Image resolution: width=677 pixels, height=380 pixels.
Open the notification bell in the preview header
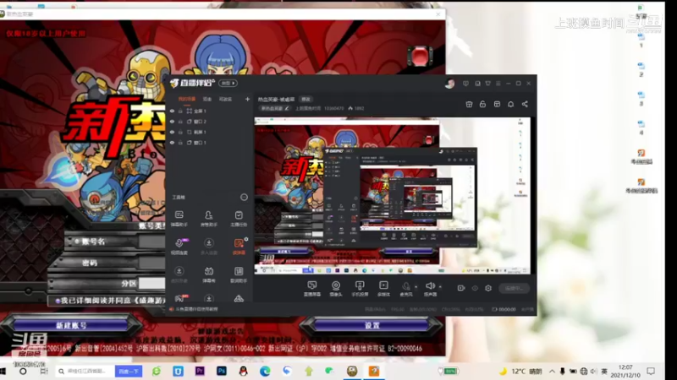click(511, 104)
